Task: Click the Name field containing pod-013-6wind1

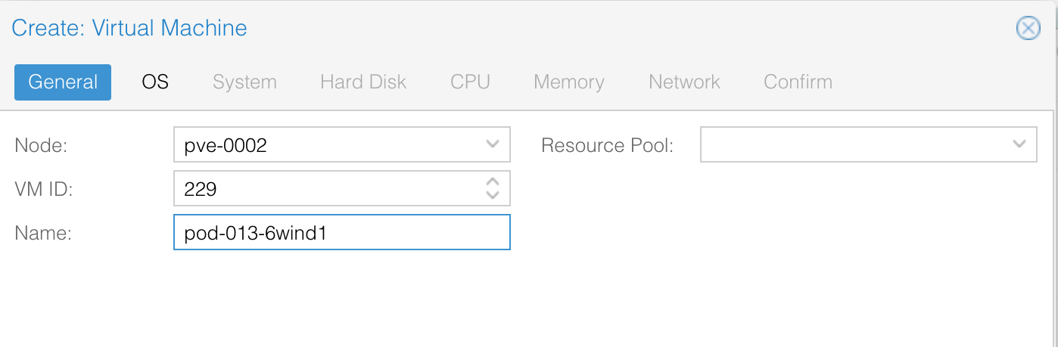Action: [342, 232]
